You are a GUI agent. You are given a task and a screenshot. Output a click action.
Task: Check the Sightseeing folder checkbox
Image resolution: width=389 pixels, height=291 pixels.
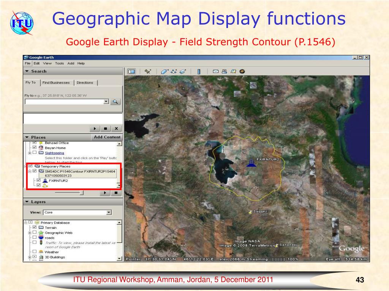pyautogui.click(x=35, y=153)
